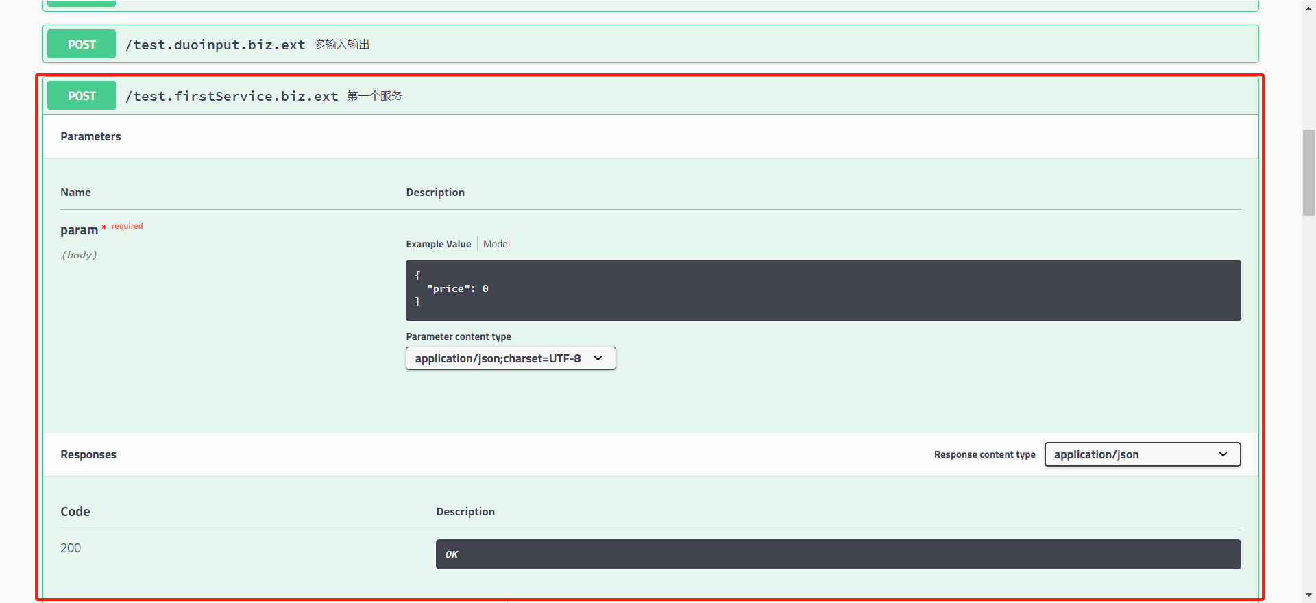Click the 200 response code

tap(71, 548)
